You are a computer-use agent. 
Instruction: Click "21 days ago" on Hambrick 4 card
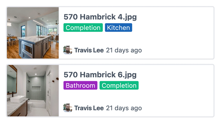[x=124, y=50]
